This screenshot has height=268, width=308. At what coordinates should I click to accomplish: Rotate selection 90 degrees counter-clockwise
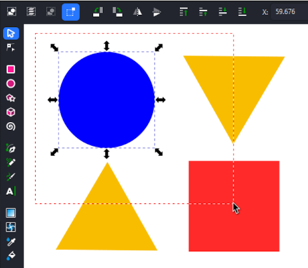click(x=98, y=12)
